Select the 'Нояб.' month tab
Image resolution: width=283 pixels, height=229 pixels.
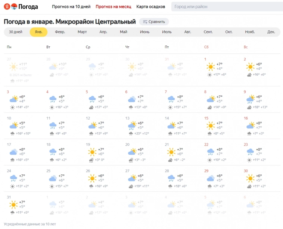point(250,32)
